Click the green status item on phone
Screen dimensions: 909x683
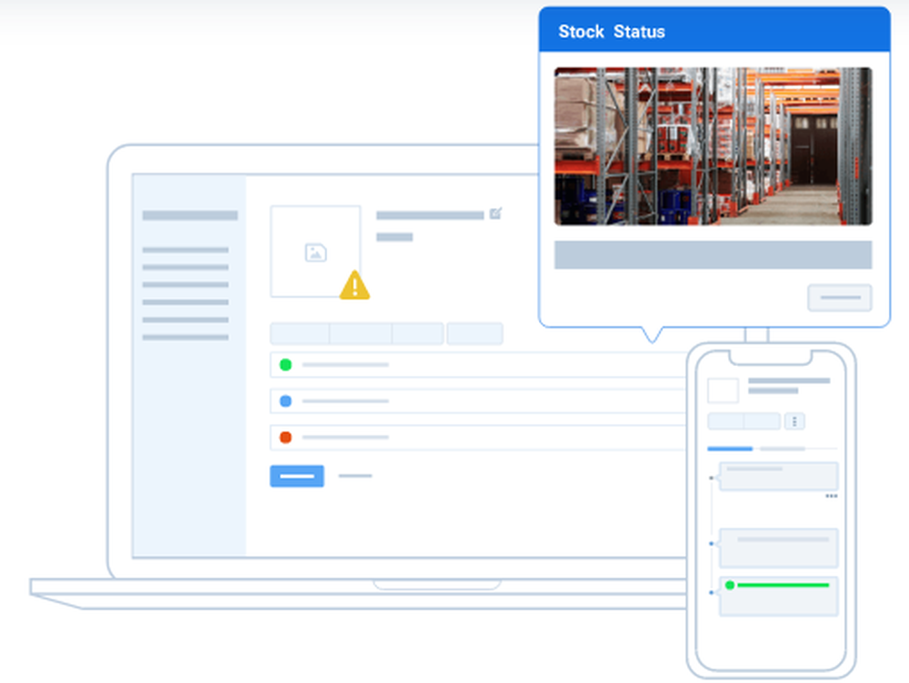779,596
